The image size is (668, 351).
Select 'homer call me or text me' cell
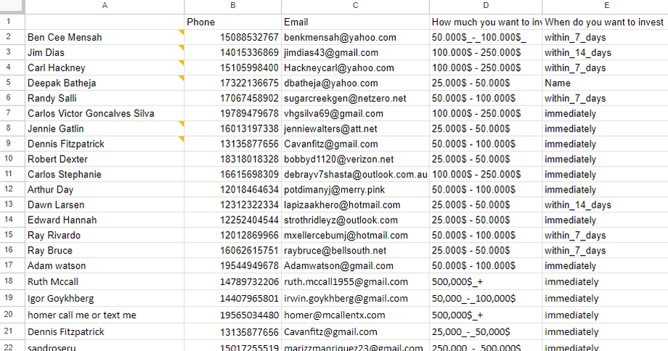pos(105,315)
